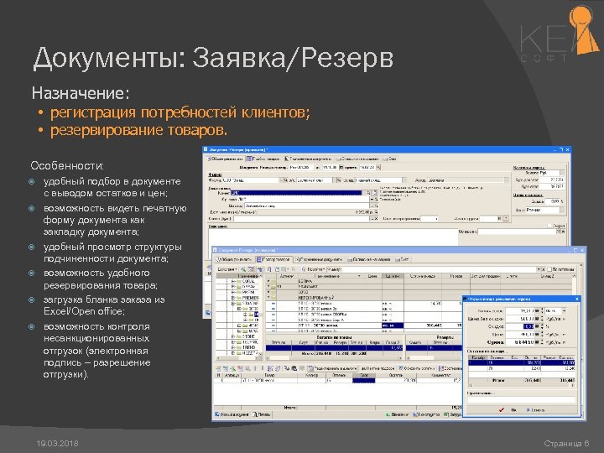Viewport: 604px width, 453px height.
Task: Cancel the price dialog with Отмена
Action: (x=535, y=410)
